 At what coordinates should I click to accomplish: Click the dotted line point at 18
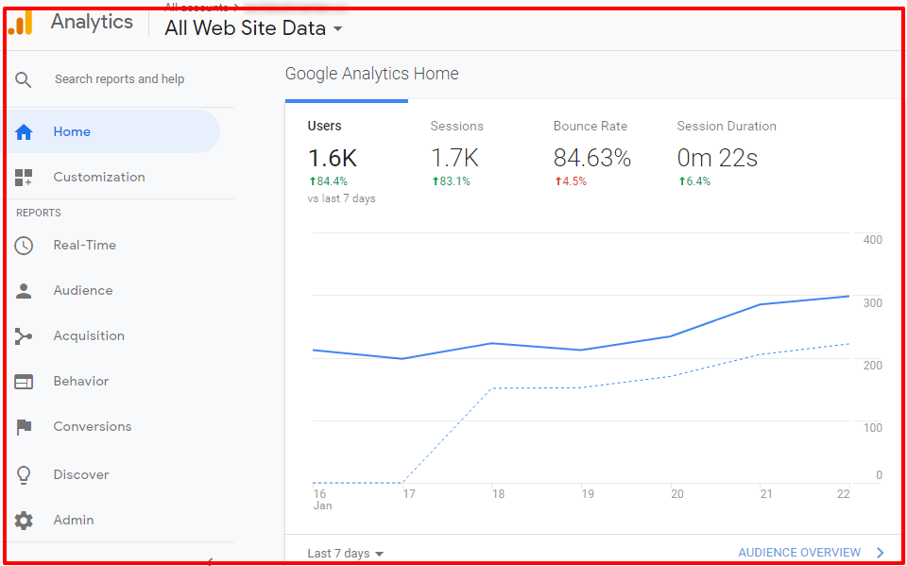(x=491, y=388)
